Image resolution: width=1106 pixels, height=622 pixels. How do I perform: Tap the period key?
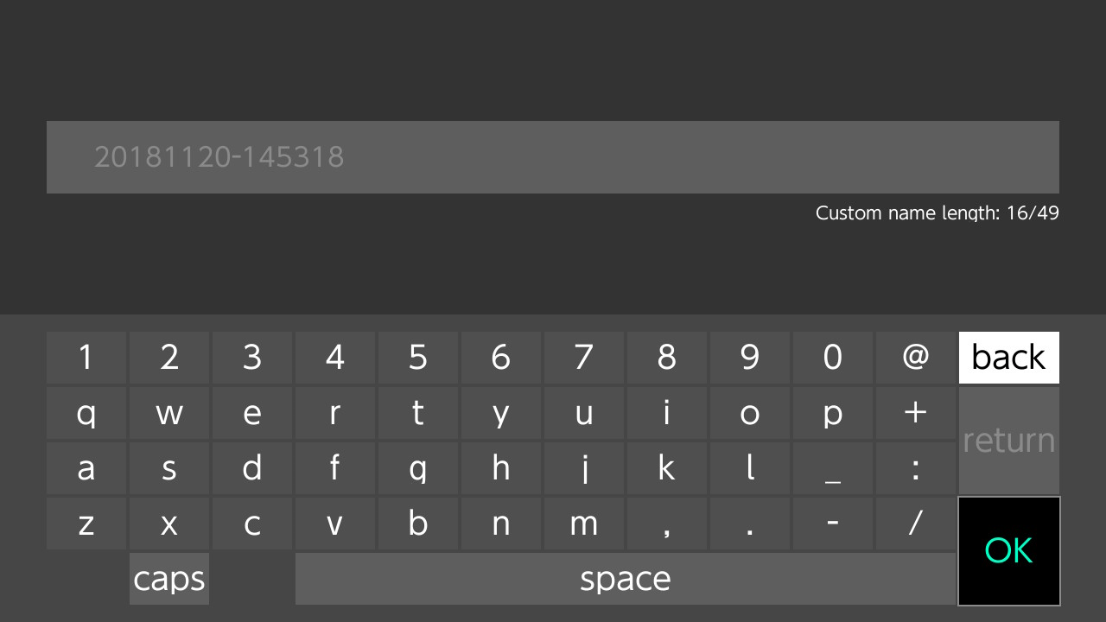coord(750,524)
